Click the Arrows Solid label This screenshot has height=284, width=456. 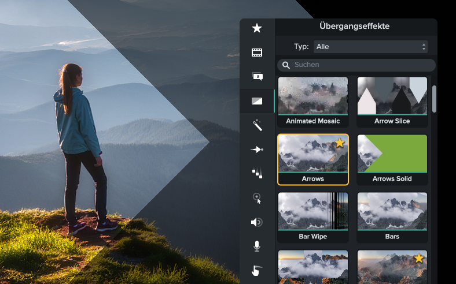pos(392,179)
